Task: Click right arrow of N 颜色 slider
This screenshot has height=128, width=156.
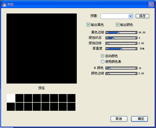Action: [136, 68]
